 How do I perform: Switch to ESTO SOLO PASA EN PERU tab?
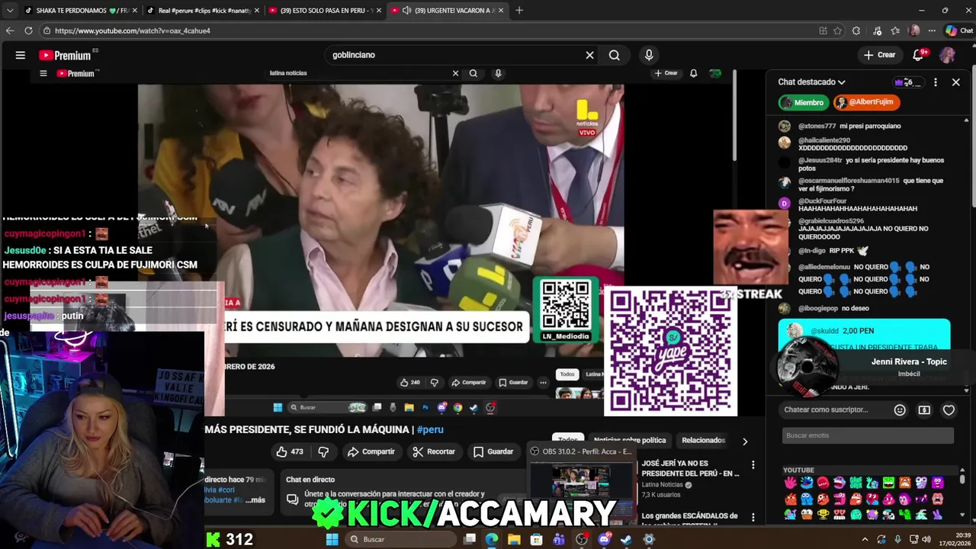point(325,10)
